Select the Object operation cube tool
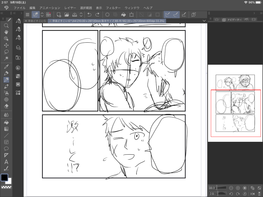This screenshot has width=263, height=197. click(6, 39)
